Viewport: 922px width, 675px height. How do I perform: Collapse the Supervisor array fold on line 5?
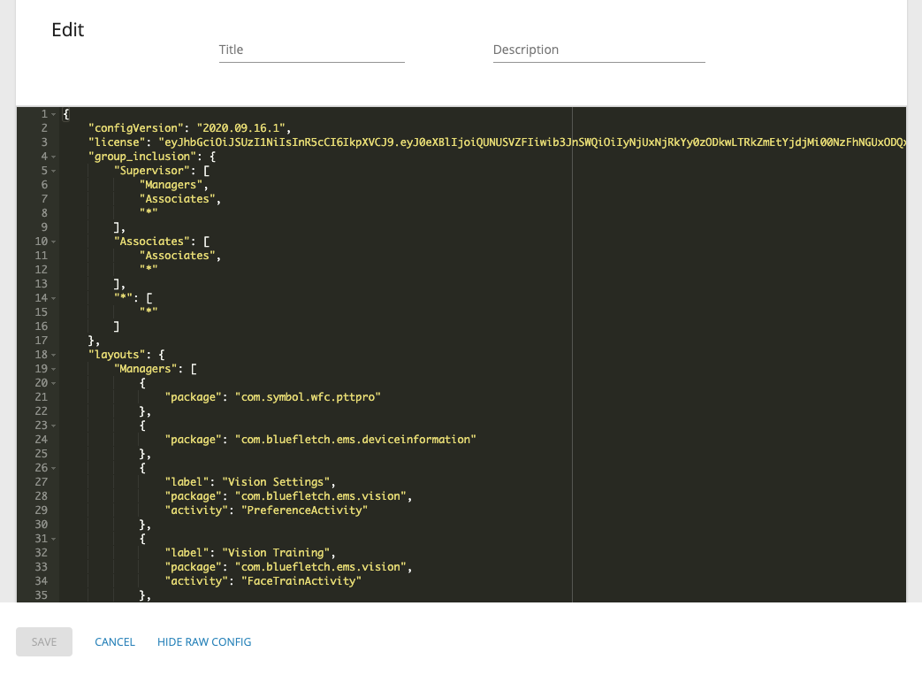pos(54,171)
